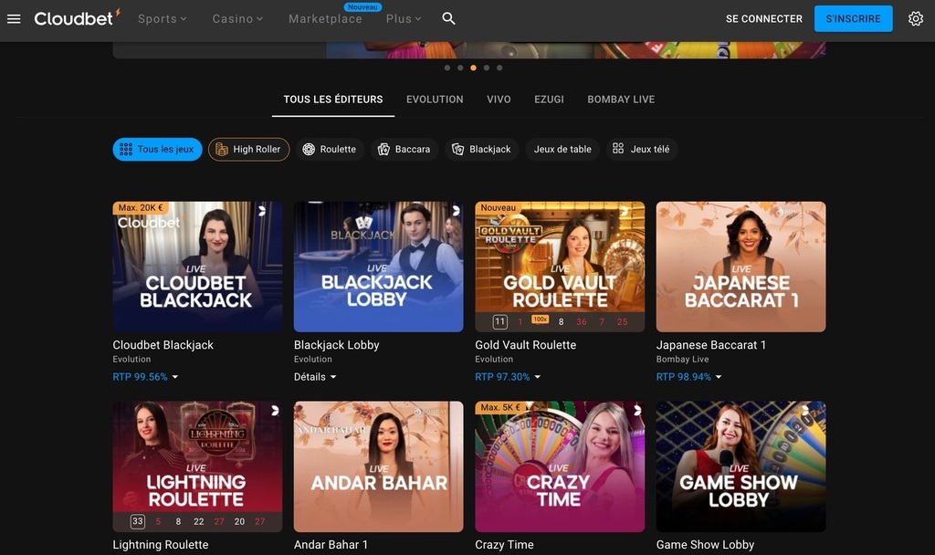935x555 pixels.
Task: Click the search magnifier icon
Action: click(x=448, y=18)
